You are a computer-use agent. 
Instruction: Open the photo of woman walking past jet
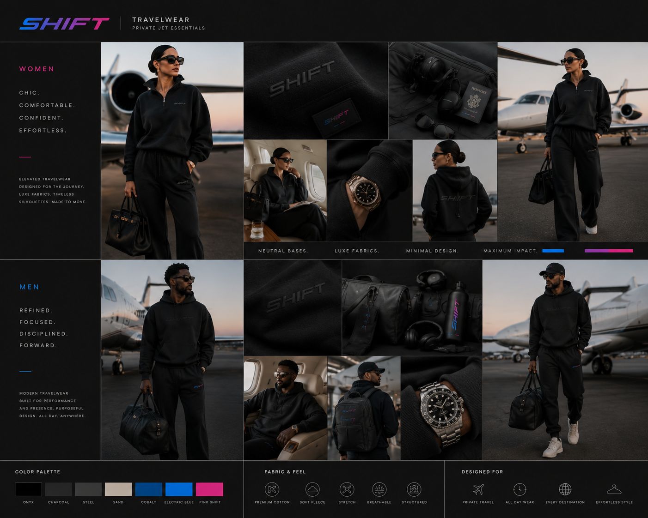pos(573,142)
